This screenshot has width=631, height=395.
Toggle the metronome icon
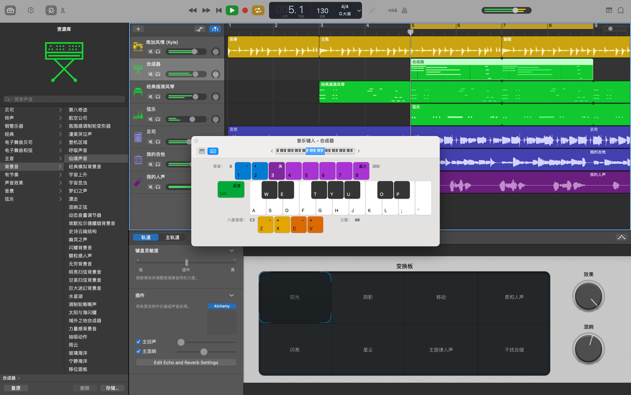(x=404, y=10)
